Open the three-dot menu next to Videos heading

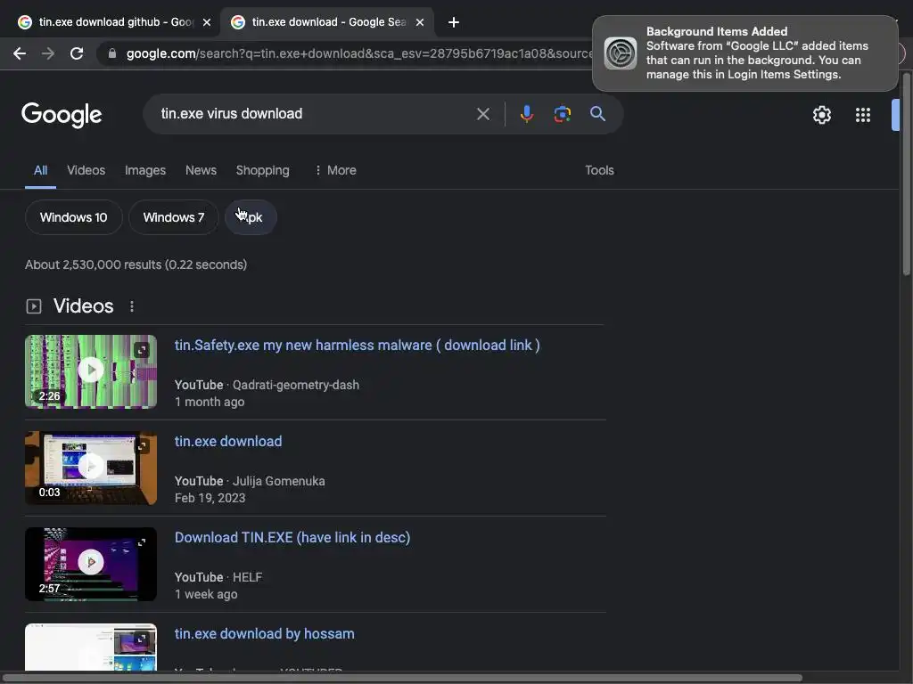click(x=132, y=306)
